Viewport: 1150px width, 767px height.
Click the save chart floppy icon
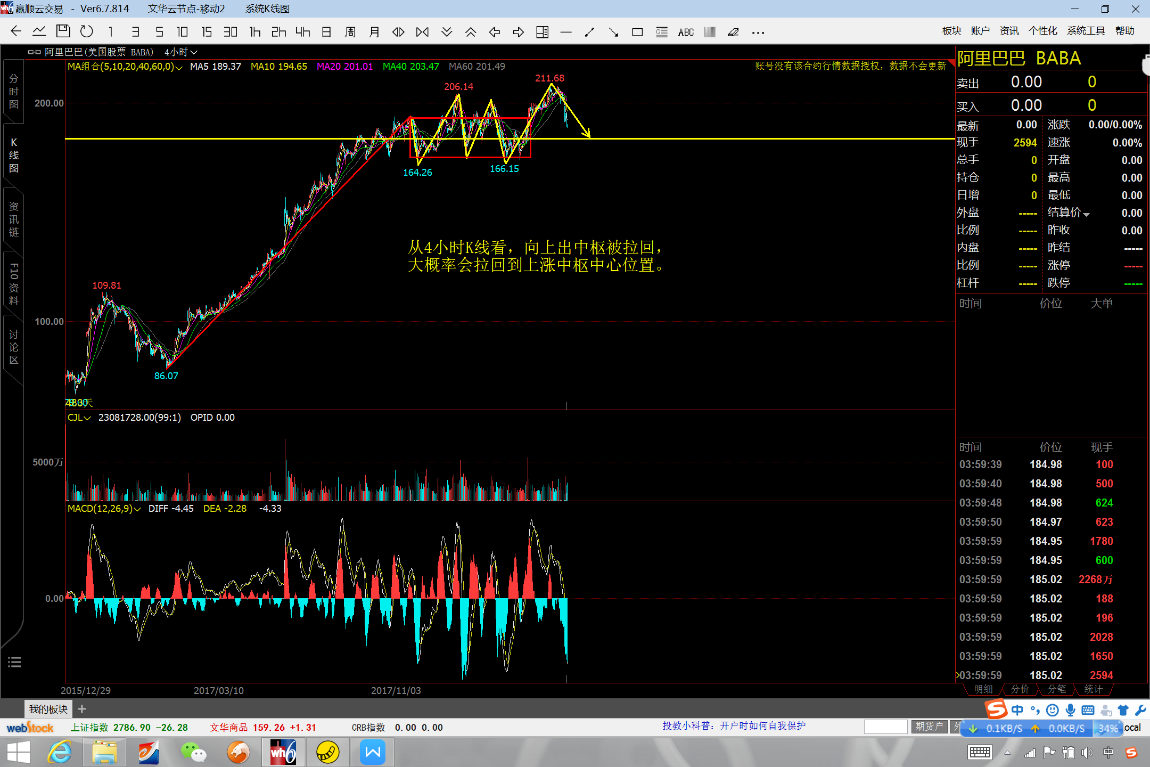pos(63,31)
